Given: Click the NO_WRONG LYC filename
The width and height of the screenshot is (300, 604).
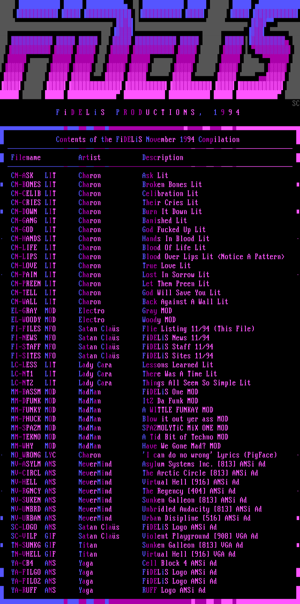Looking at the screenshot, I should point(33,455).
